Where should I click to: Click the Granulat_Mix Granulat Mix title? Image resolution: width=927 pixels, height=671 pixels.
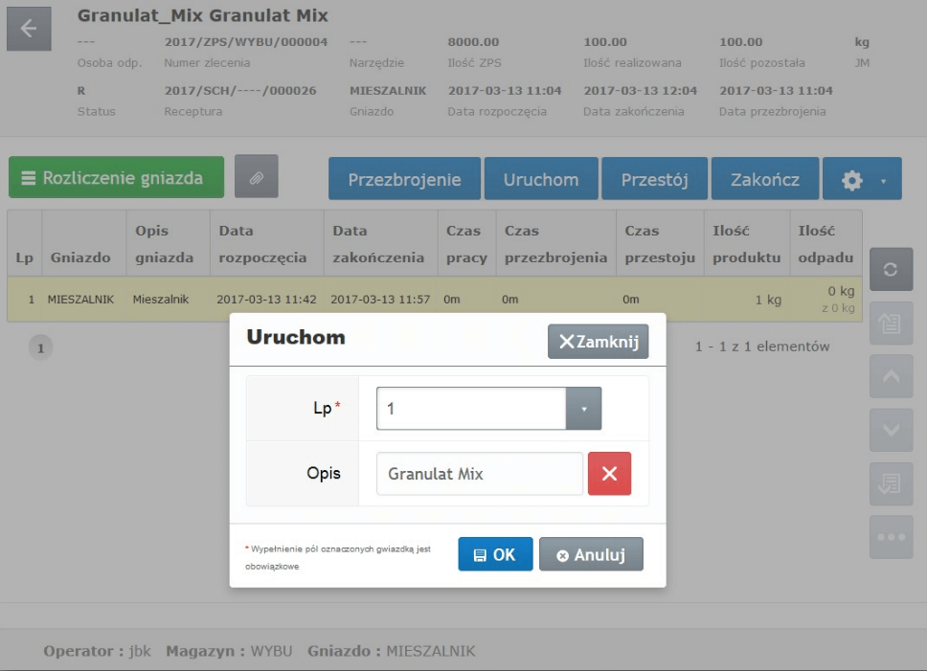point(203,15)
